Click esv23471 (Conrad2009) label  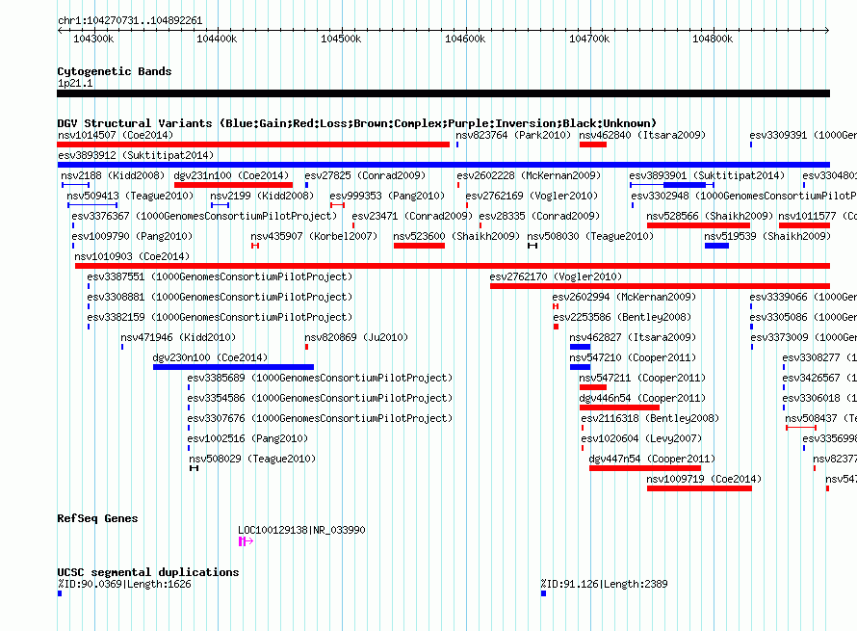(x=413, y=216)
